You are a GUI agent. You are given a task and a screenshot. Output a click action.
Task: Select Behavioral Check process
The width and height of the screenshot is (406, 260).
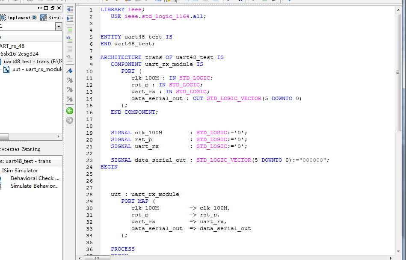[x=35, y=178]
